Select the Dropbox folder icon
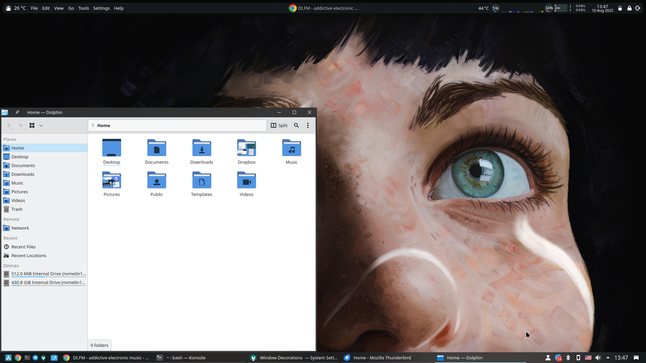Viewport: 646px width, 363px height. pyautogui.click(x=247, y=148)
